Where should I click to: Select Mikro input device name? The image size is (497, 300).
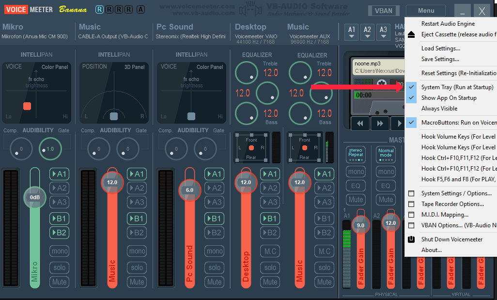[34, 36]
